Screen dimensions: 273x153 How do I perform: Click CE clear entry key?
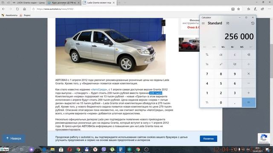[x=221, y=55]
